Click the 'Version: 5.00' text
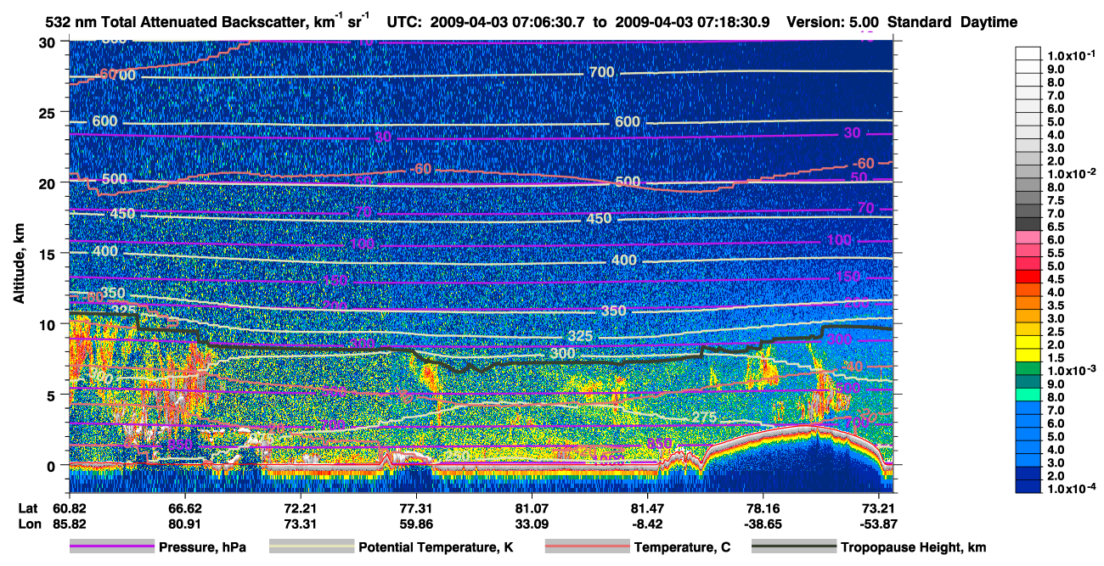The image size is (1104, 566). point(833,23)
